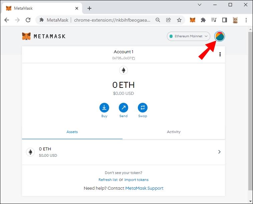Open the MetaMask extension fox icon in toolbar

point(193,20)
